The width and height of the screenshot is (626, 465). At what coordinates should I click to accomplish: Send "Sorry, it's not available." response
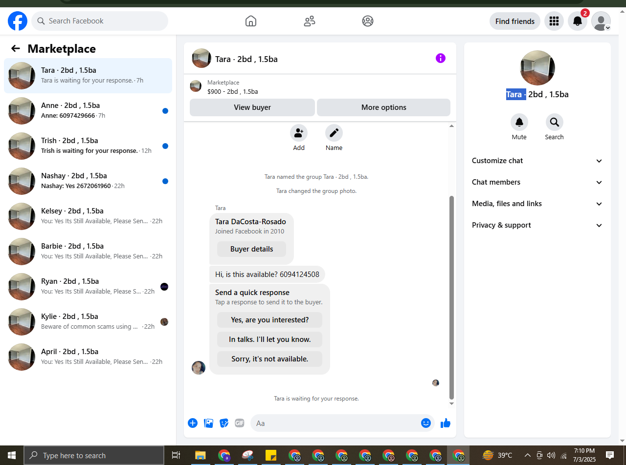pos(270,359)
